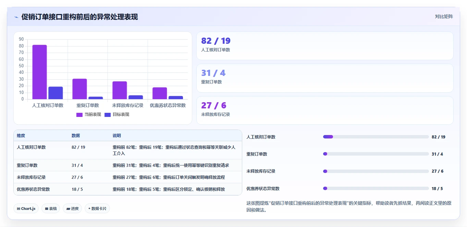Click the 重复订单数 x-axis label in chart
This screenshot has width=467, height=227.
click(x=88, y=105)
